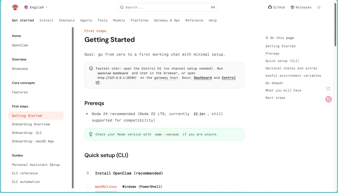338x193 pixels.
Task: Click the OpenClaw lobster logo
Action: pyautogui.click(x=15, y=7)
